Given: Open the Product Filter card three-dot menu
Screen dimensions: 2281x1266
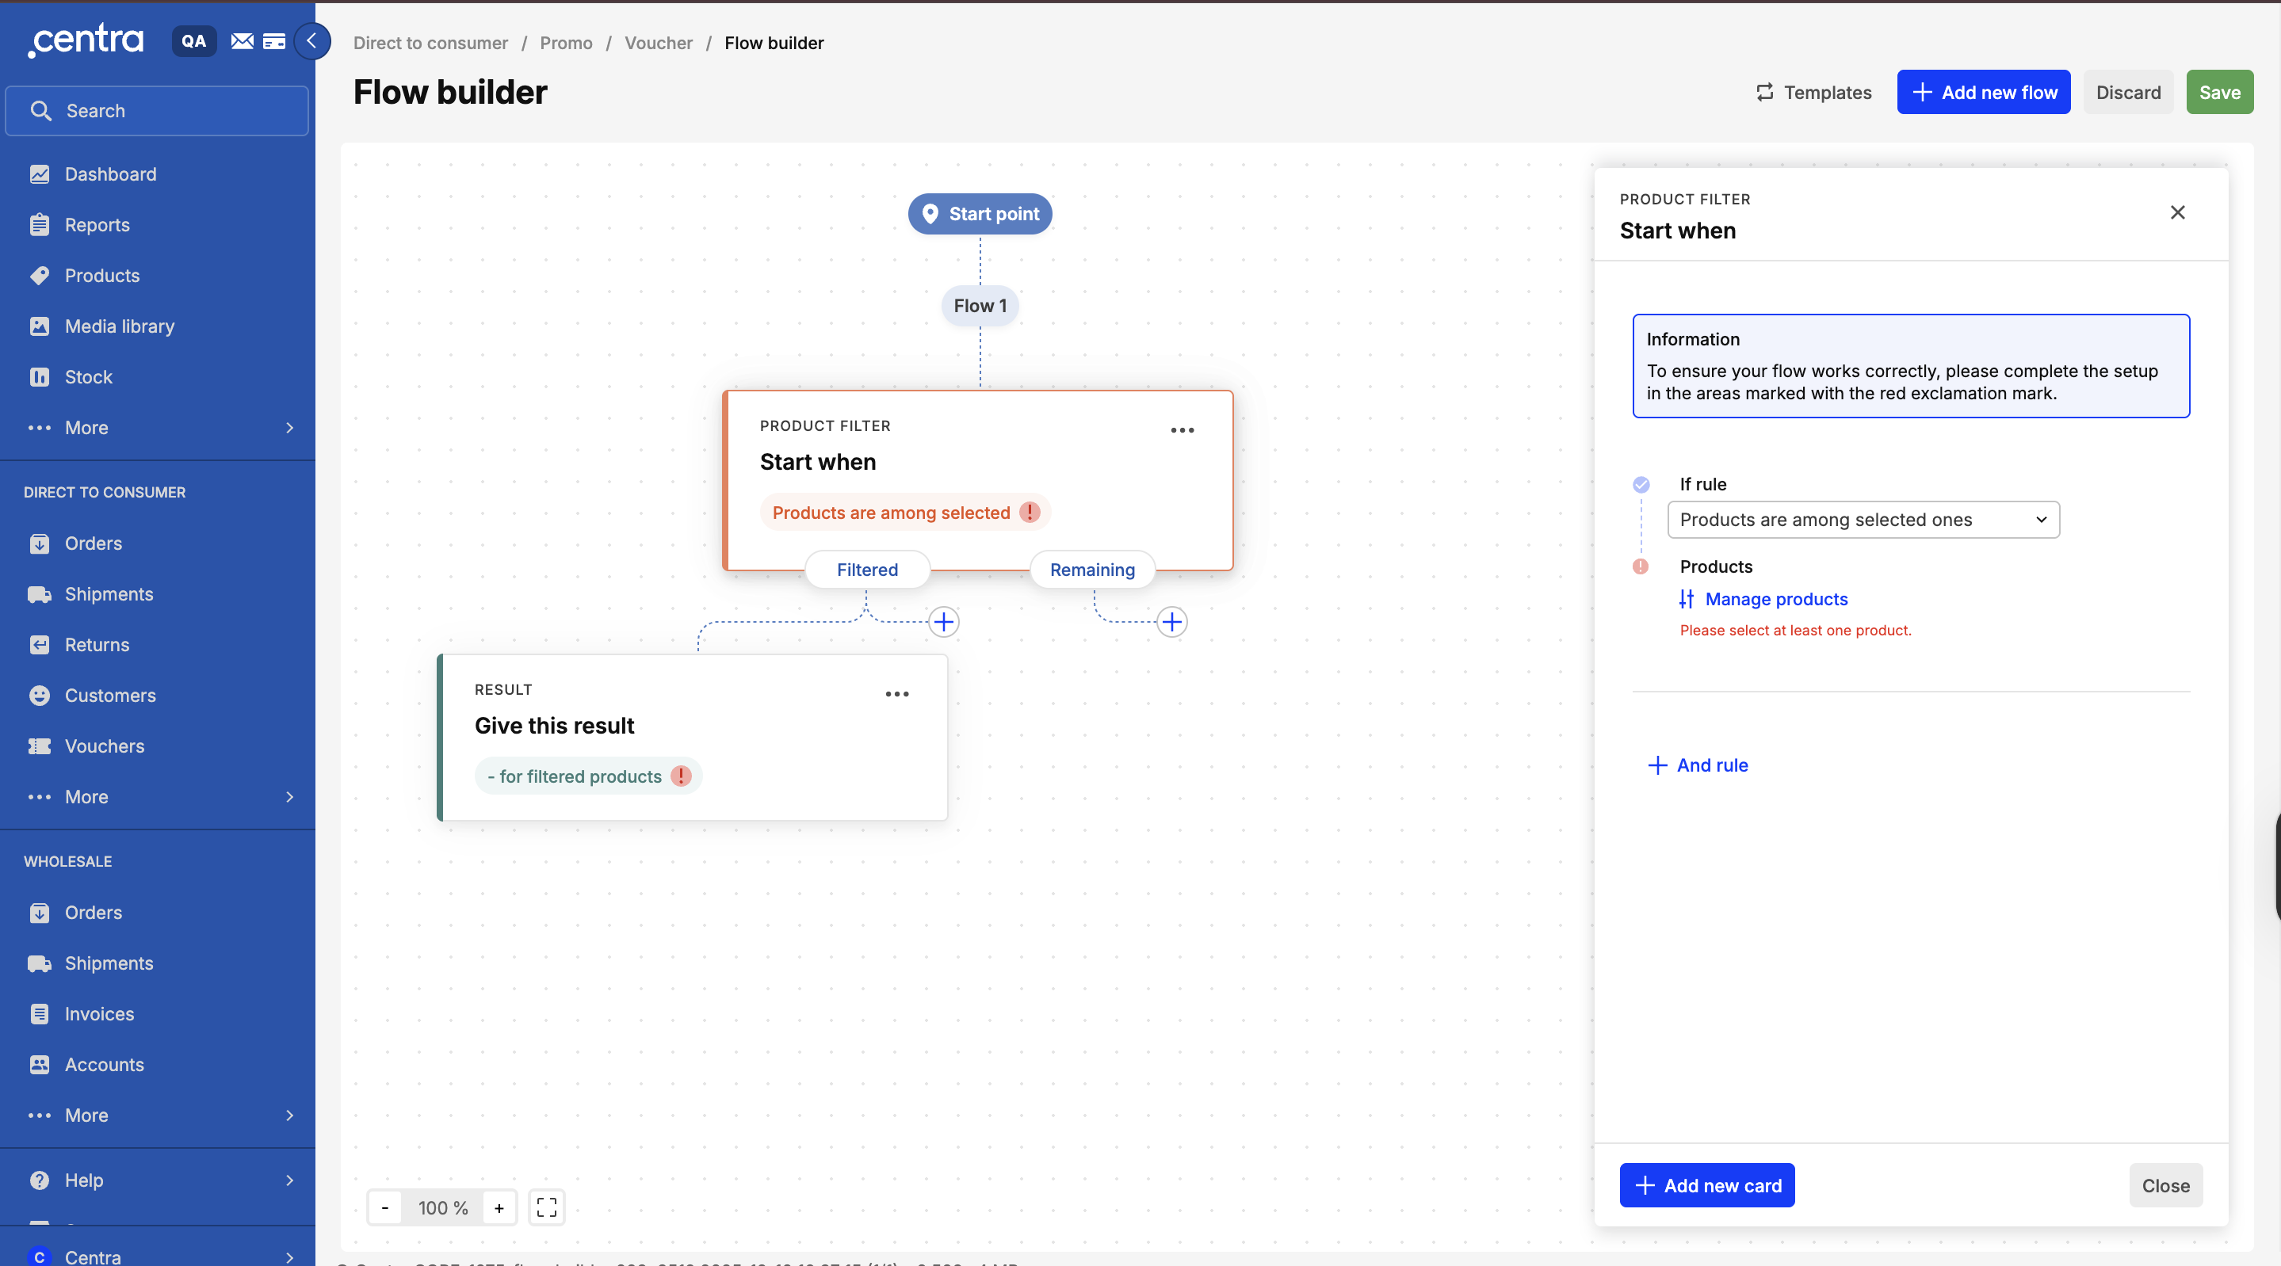Looking at the screenshot, I should 1183,430.
